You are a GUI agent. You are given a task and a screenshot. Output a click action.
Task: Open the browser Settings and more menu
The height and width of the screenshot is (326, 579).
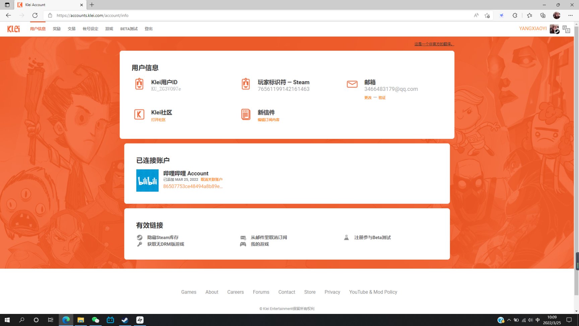(x=570, y=15)
